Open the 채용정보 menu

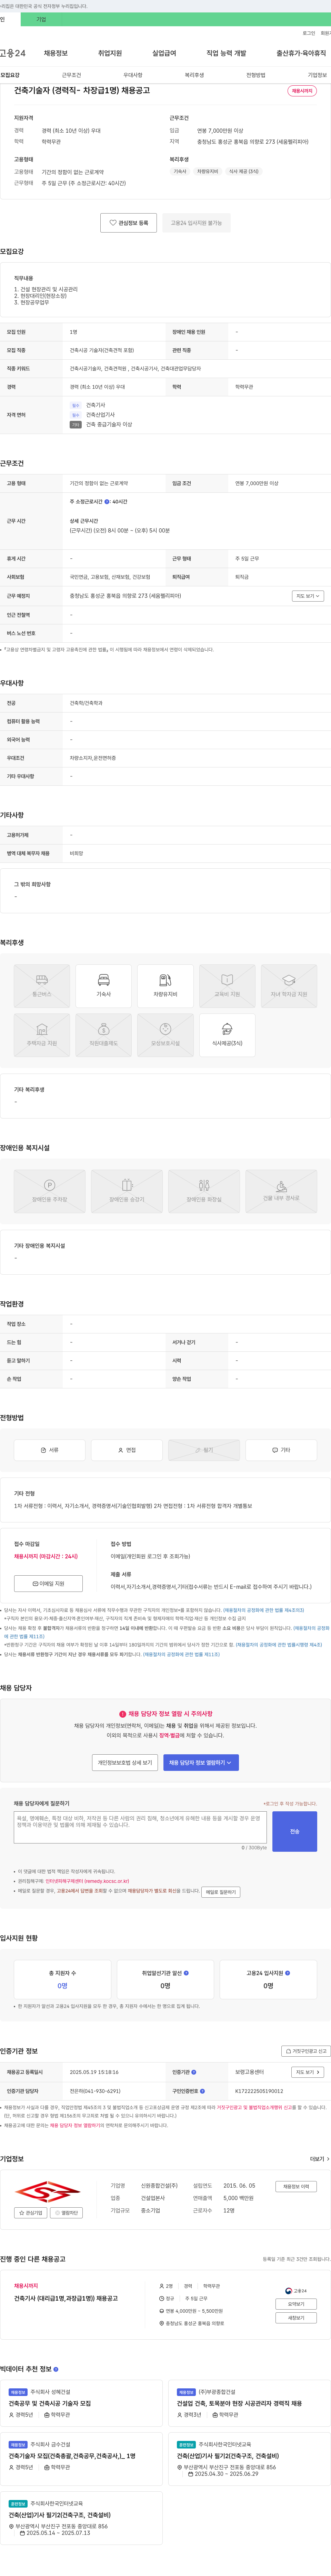click(x=56, y=53)
